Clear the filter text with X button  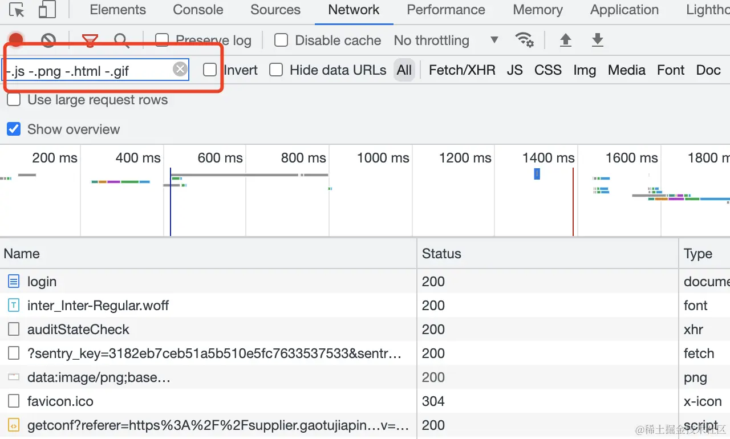pos(180,70)
